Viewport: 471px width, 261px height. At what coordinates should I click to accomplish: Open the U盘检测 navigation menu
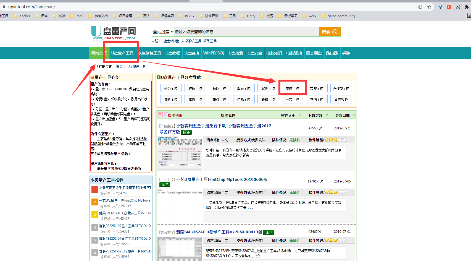[x=236, y=53]
